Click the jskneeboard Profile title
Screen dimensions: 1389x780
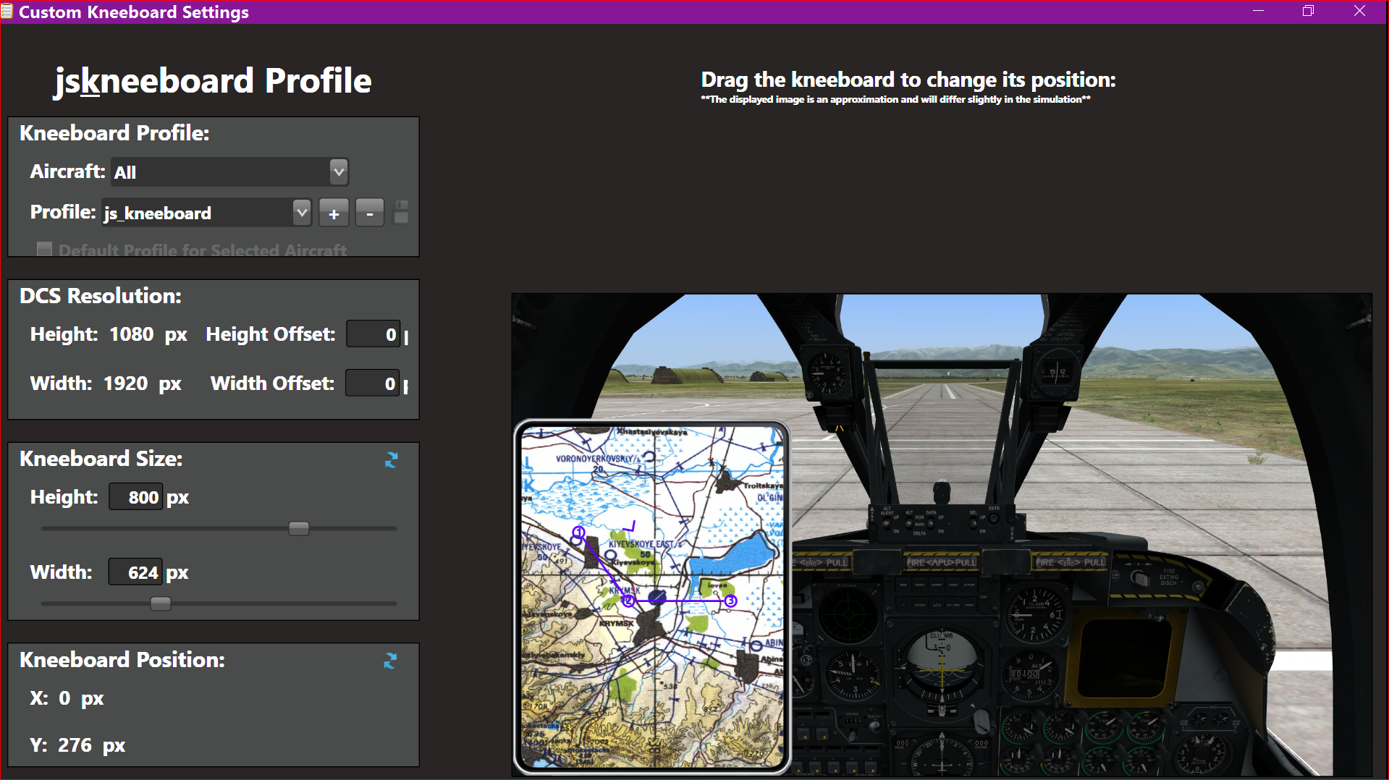213,81
